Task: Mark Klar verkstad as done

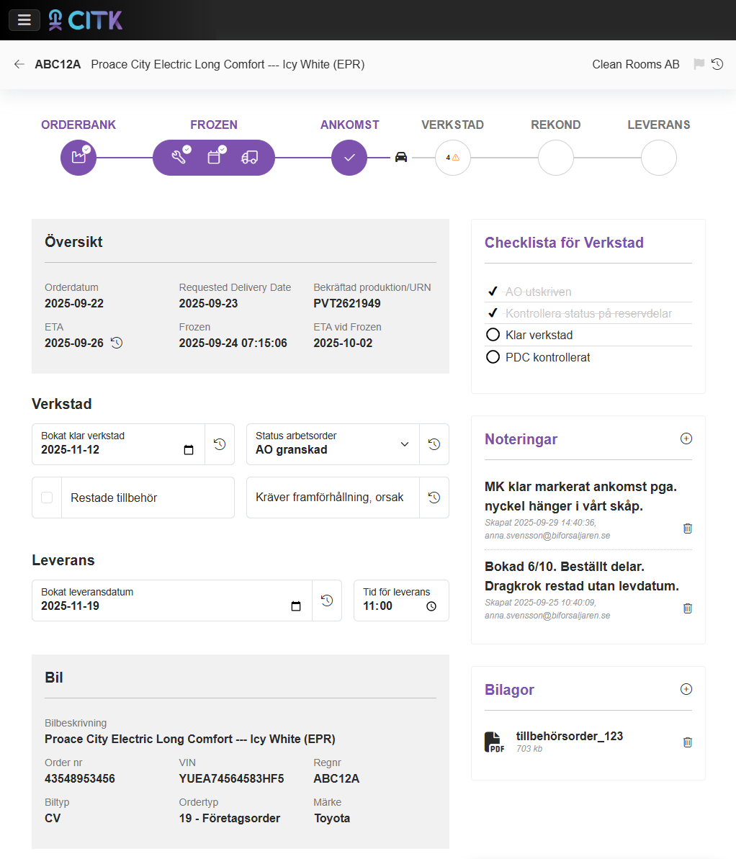Action: click(x=493, y=335)
